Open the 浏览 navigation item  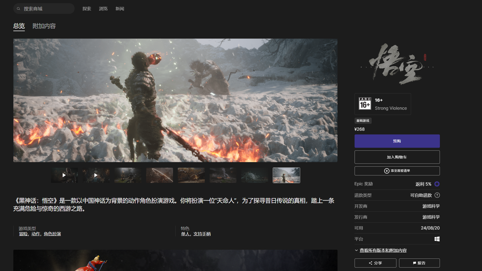click(x=103, y=9)
